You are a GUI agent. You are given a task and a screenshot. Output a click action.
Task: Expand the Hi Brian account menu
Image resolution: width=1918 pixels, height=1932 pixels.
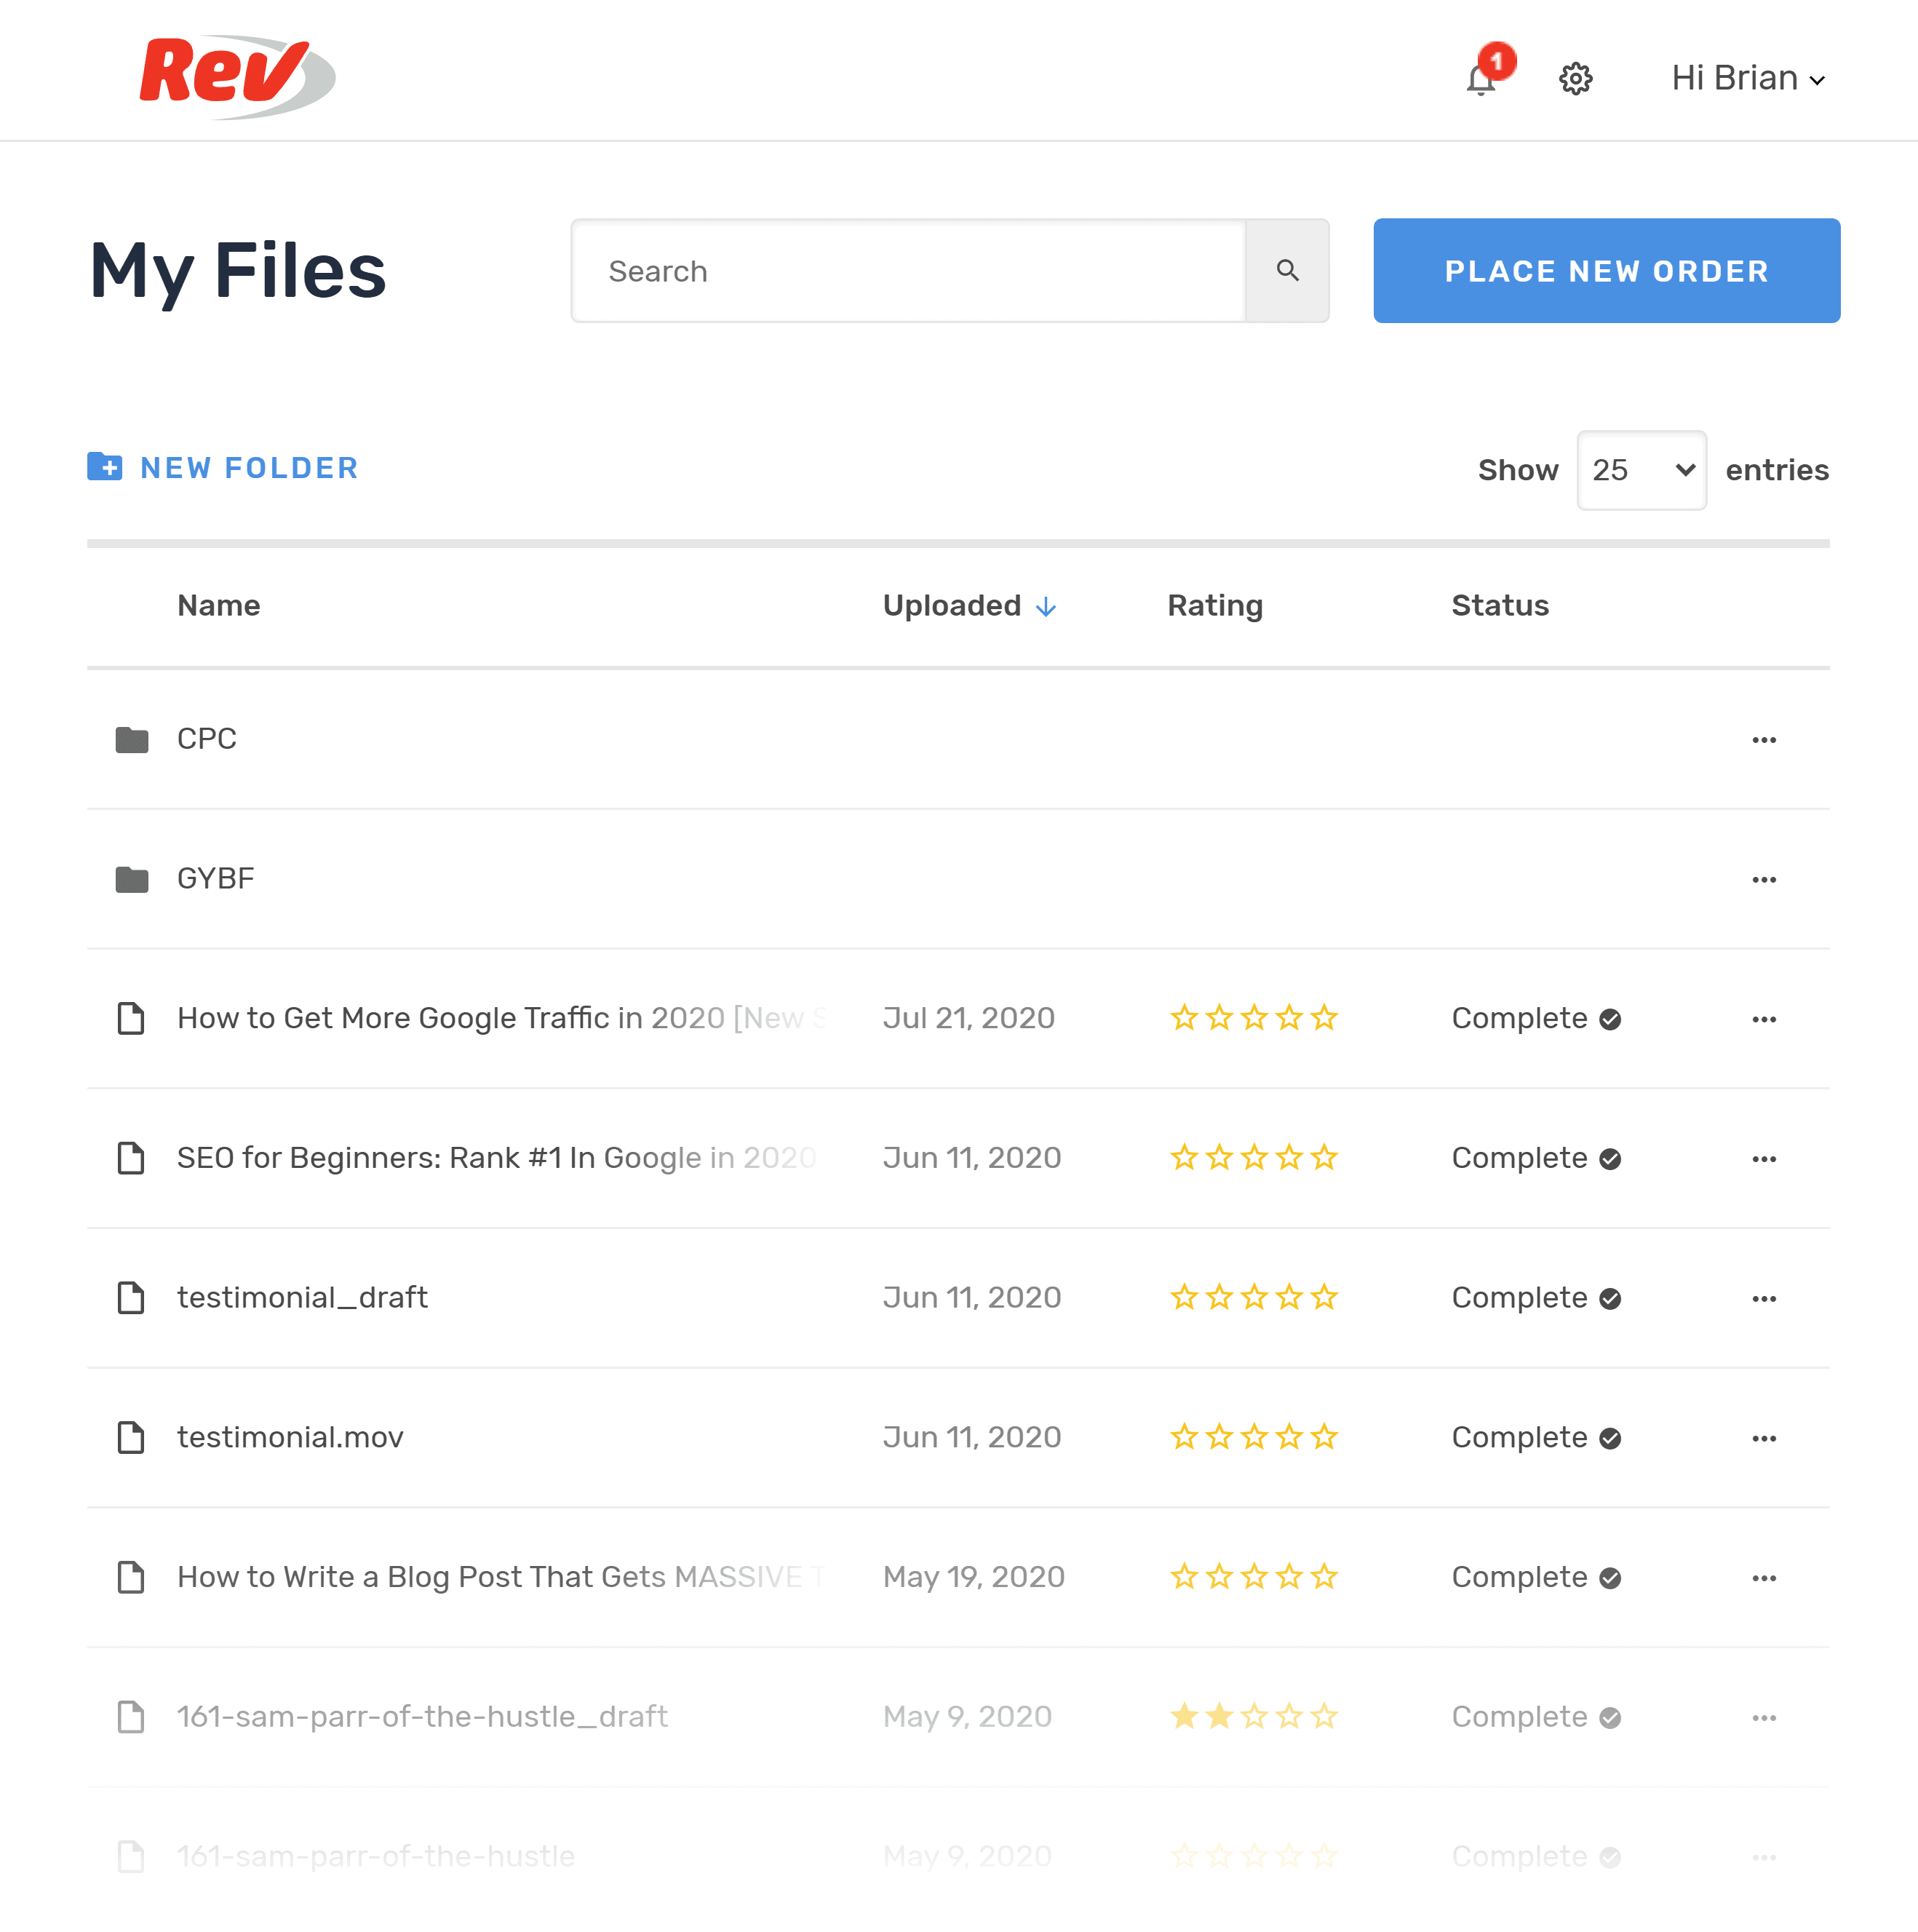tap(1748, 78)
